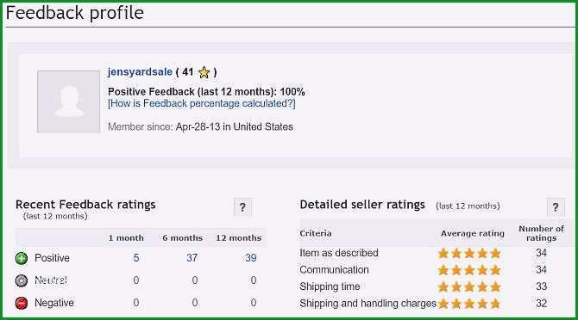
Task: Click the 'Number of ratings' column header
Action: click(541, 233)
